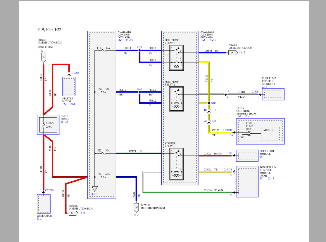Select the Fuel Pump (FET) motor symbol

249,133
